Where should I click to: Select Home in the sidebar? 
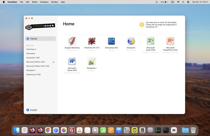(40, 39)
